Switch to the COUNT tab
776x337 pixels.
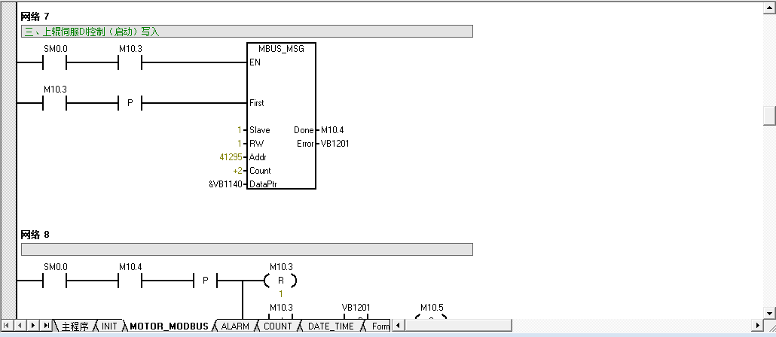point(277,326)
